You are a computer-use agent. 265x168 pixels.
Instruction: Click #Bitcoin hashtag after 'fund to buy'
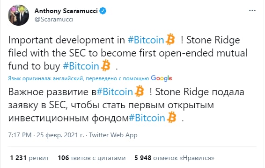pos(81,66)
